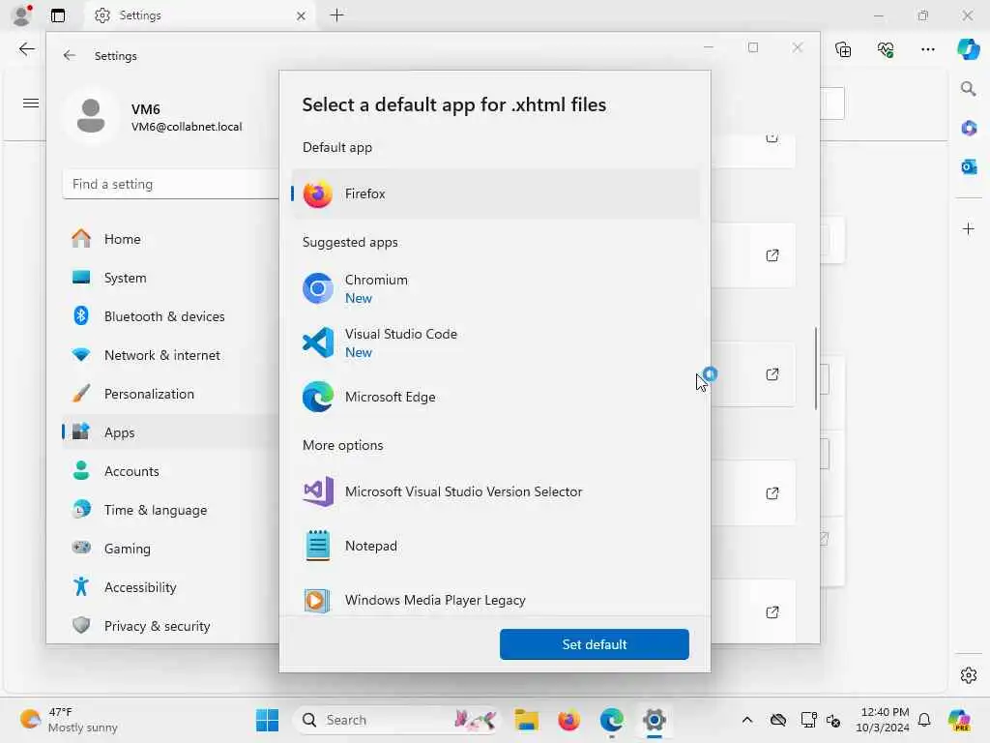Open Accounts settings
This screenshot has width=990, height=743.
point(170,471)
